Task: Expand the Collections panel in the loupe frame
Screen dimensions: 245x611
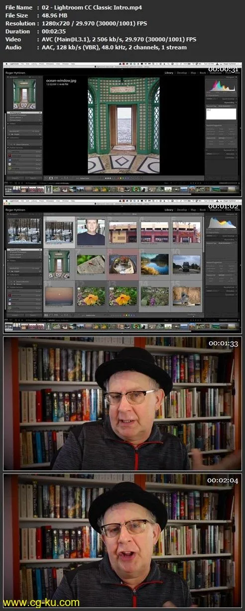Action: pos(24,138)
